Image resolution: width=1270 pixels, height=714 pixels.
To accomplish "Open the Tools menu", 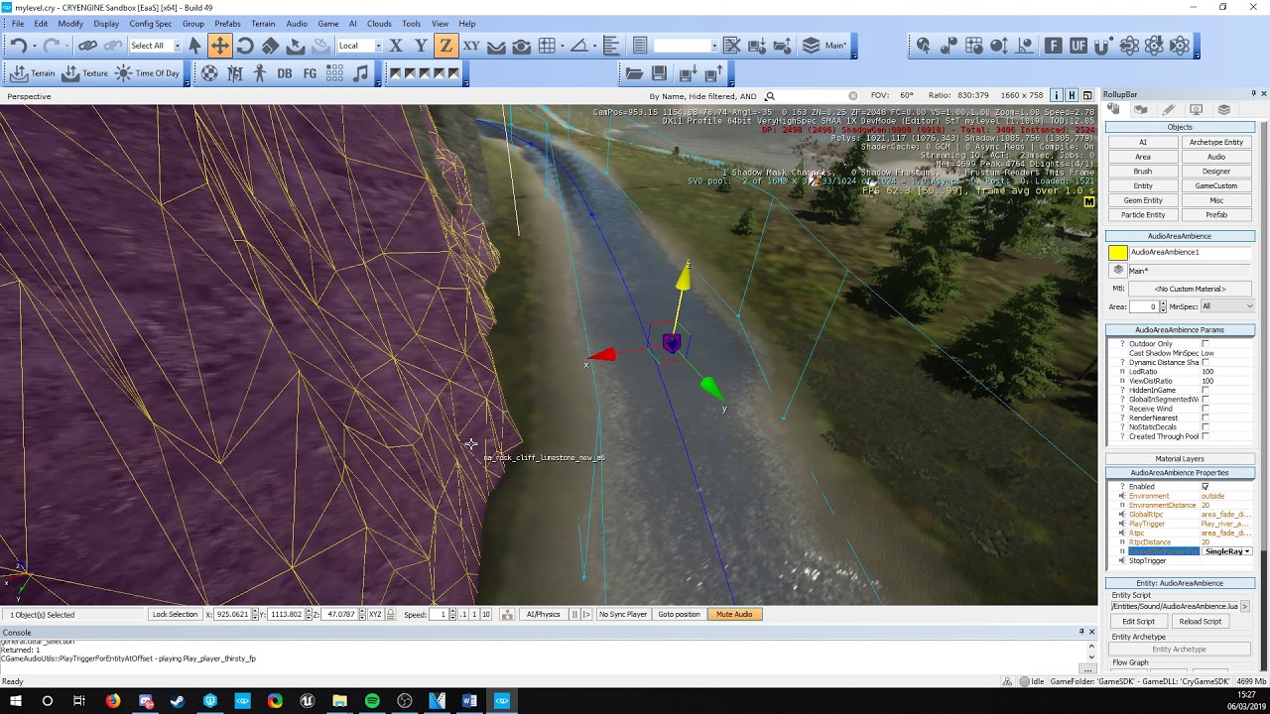I will coord(411,24).
